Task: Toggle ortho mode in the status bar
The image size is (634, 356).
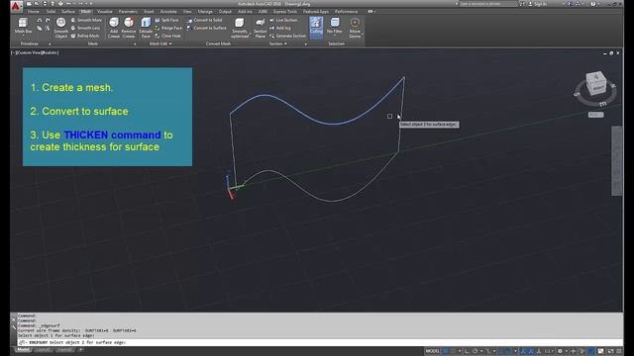Action: point(467,351)
